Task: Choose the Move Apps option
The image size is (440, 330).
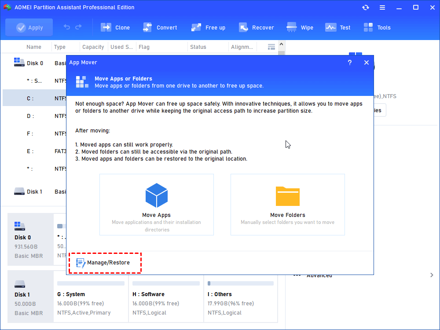Action: [x=157, y=205]
